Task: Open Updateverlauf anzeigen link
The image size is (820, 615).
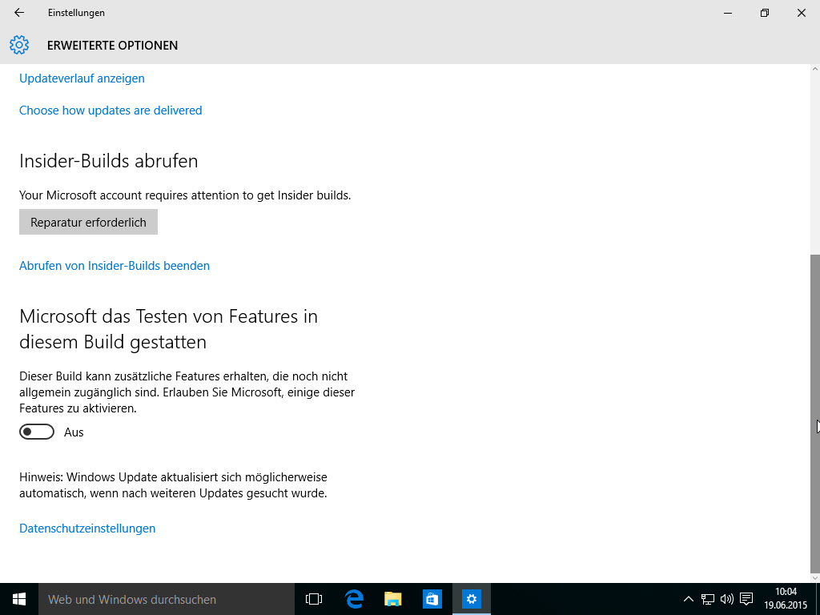Action: click(x=82, y=78)
